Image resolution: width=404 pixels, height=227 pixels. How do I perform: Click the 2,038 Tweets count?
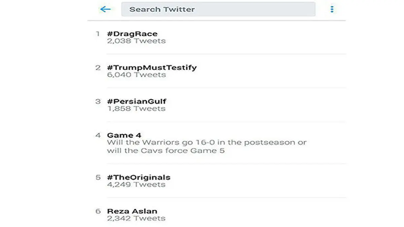point(136,41)
